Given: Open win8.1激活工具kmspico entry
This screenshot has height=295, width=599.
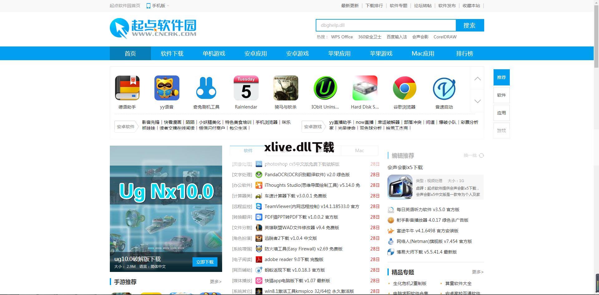Looking at the screenshot, I should (x=309, y=291).
